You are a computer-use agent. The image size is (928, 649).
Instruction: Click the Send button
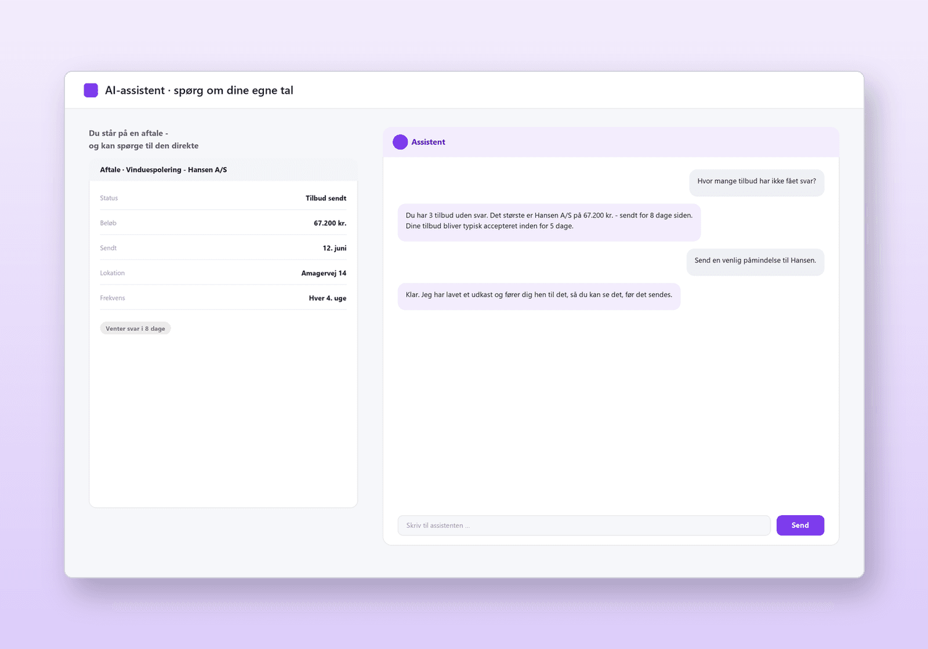[x=800, y=526]
